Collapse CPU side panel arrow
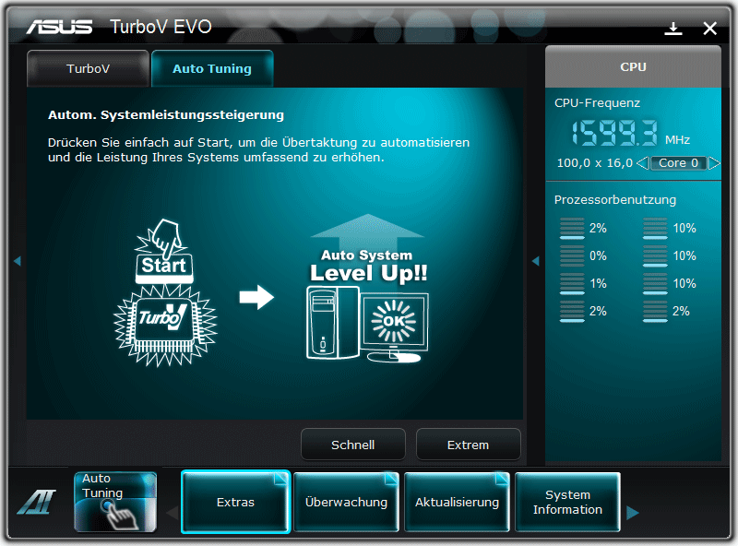Image resolution: width=738 pixels, height=546 pixels. 536,261
